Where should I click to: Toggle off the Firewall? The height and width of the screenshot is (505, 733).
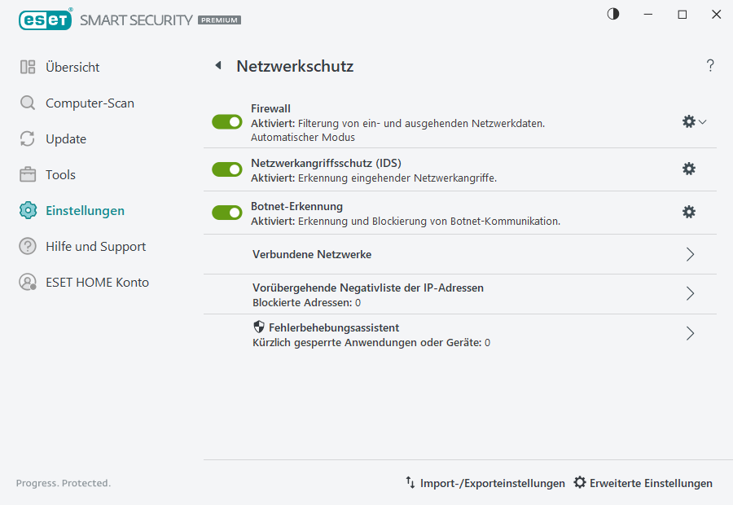coord(226,121)
